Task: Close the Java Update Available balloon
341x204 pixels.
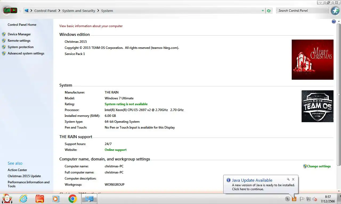Action: 293,179
